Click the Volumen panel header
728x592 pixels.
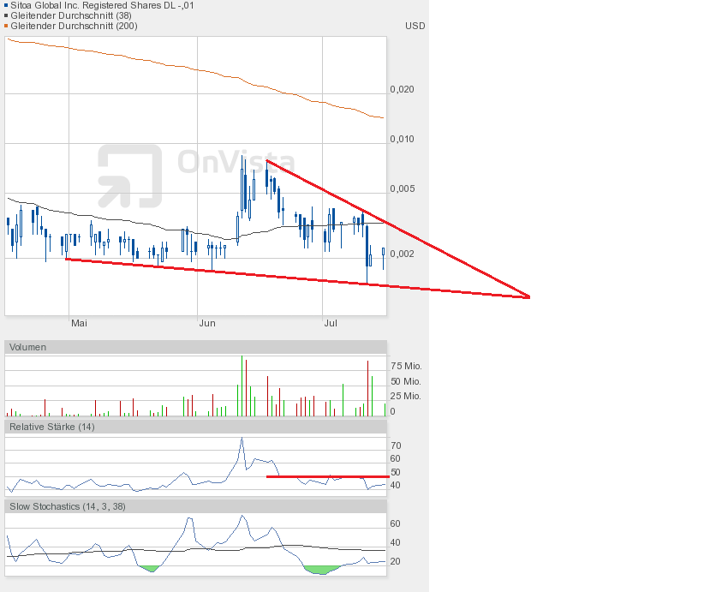click(195, 347)
